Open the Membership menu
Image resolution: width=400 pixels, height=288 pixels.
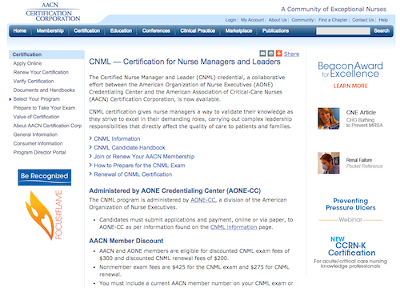coord(50,30)
